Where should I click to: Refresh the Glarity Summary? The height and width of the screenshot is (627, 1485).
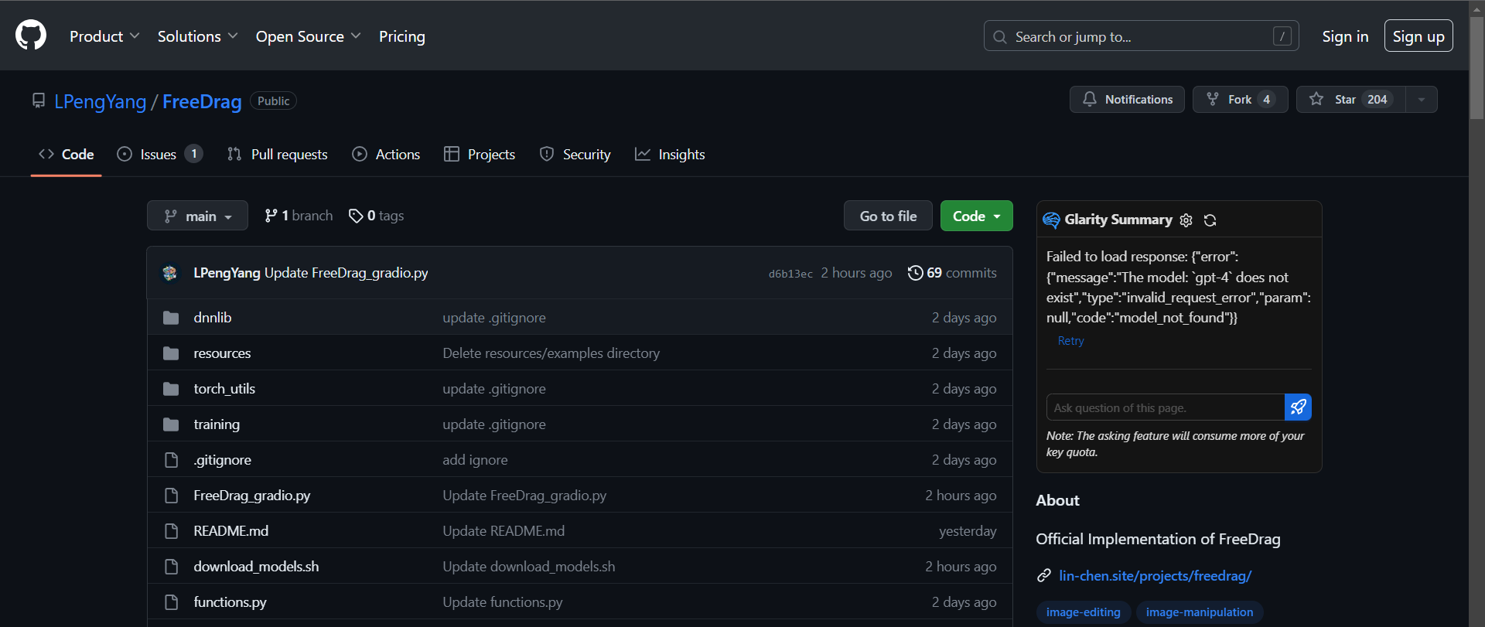(1210, 220)
